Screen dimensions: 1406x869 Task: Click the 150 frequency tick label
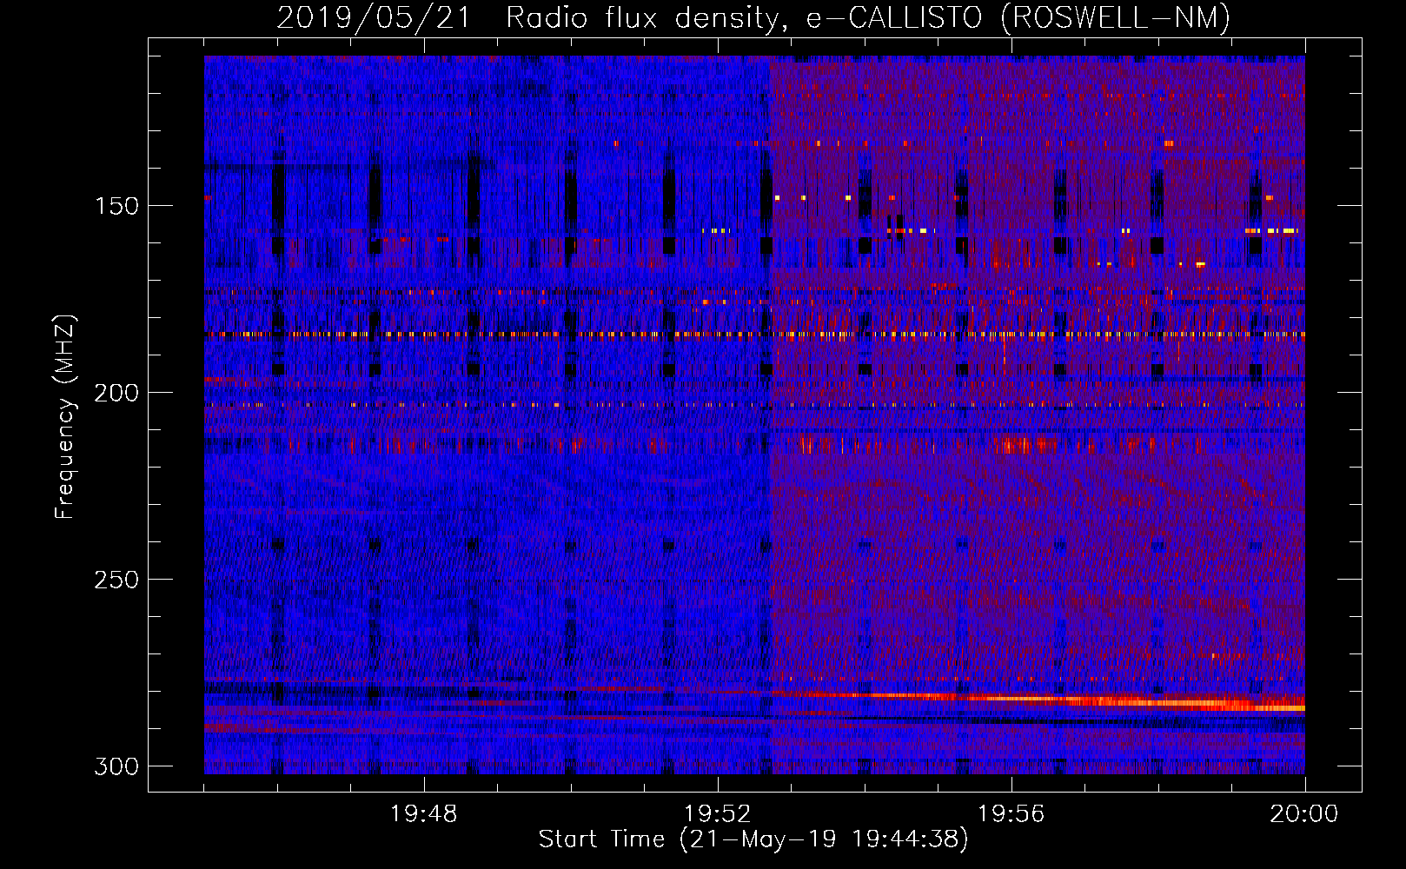tap(116, 206)
